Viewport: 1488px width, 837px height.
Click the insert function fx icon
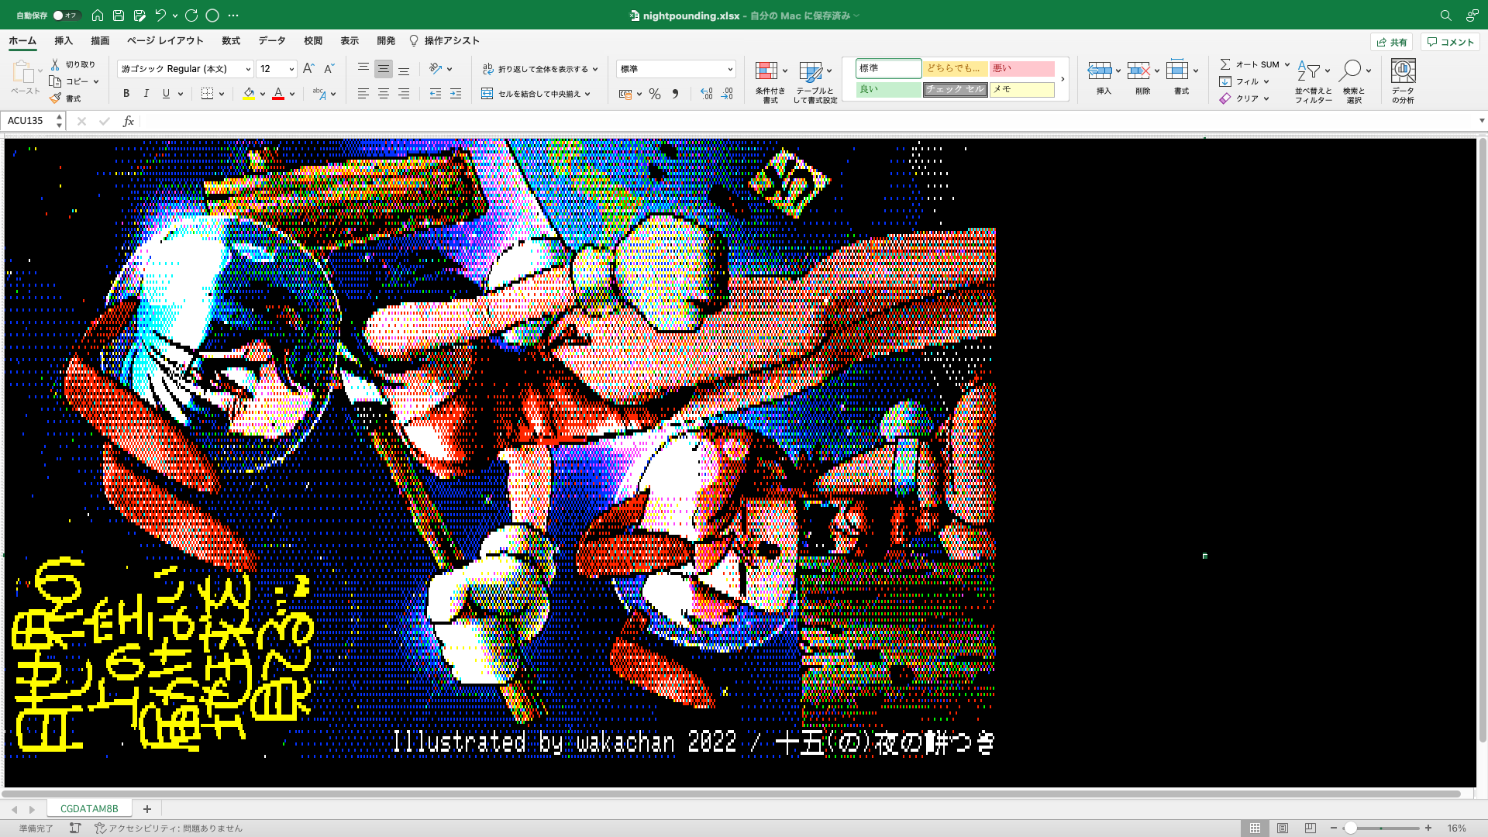point(129,121)
